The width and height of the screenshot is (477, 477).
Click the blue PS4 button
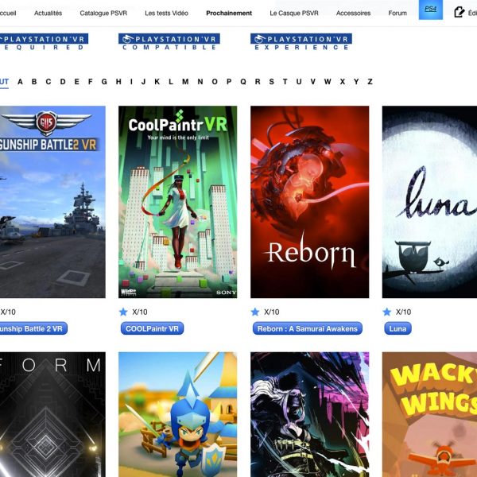[x=431, y=10]
